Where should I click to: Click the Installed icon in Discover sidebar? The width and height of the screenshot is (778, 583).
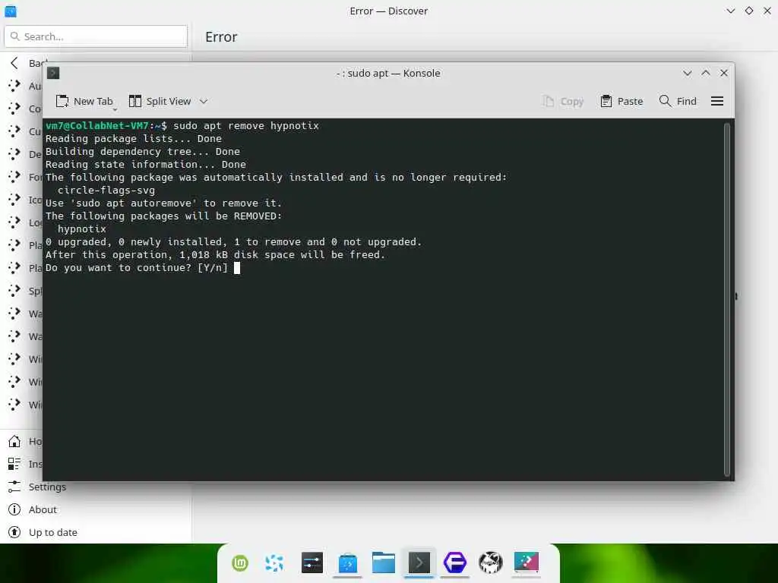click(x=14, y=464)
